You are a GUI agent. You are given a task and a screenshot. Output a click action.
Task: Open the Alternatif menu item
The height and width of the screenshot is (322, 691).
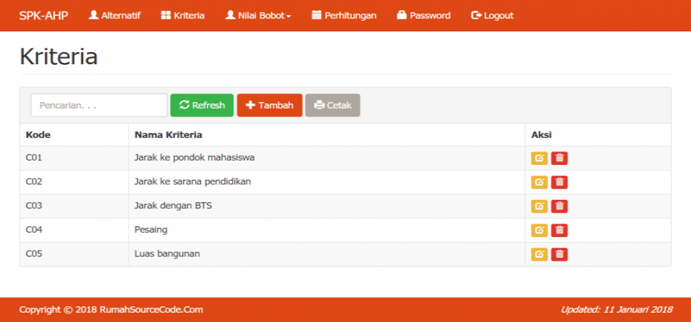[114, 16]
